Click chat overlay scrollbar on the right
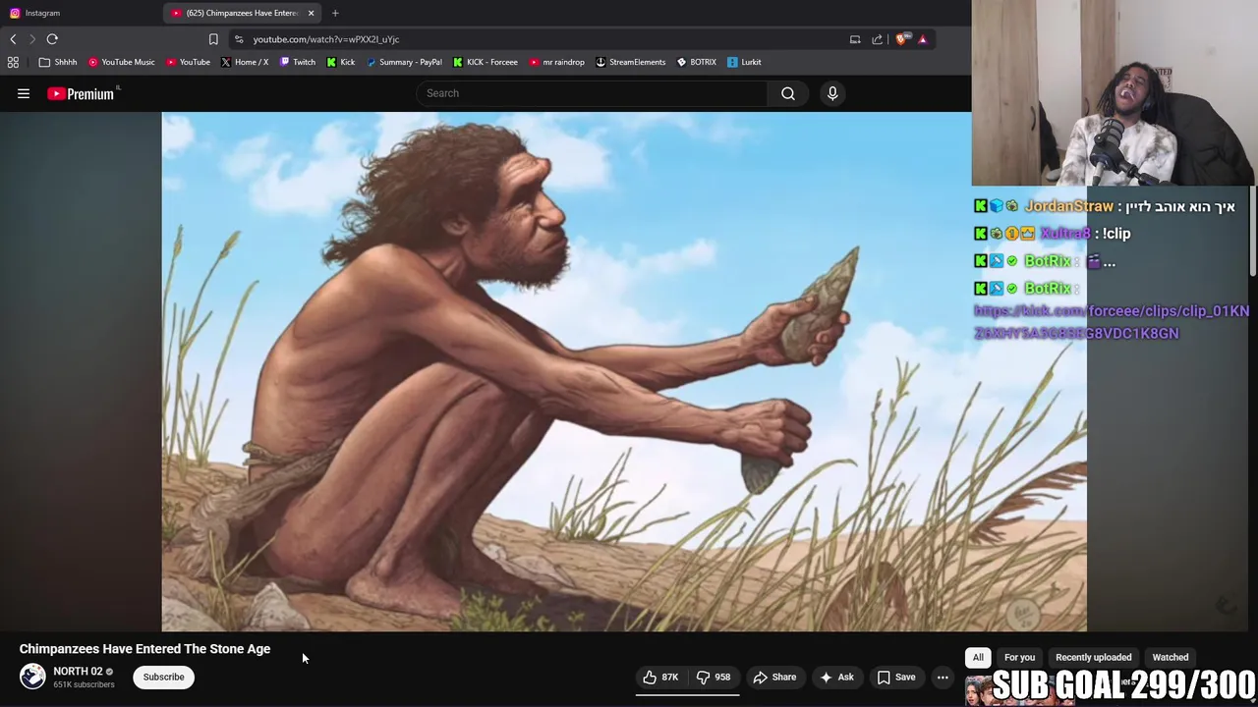Viewport: 1258px width, 707px height. [1253, 232]
